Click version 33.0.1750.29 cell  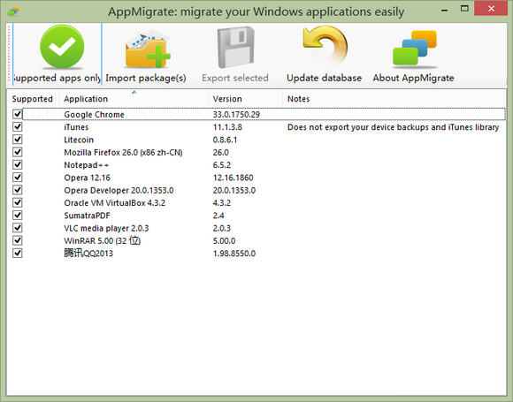pos(236,114)
